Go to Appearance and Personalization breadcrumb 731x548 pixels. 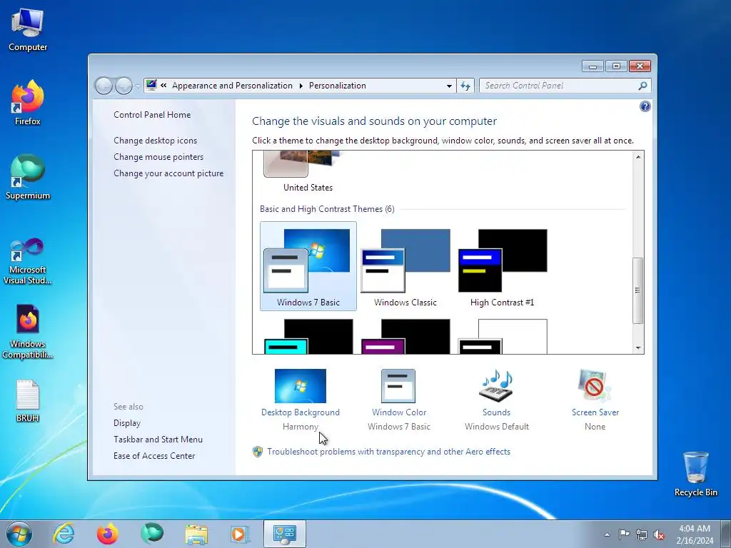[232, 86]
